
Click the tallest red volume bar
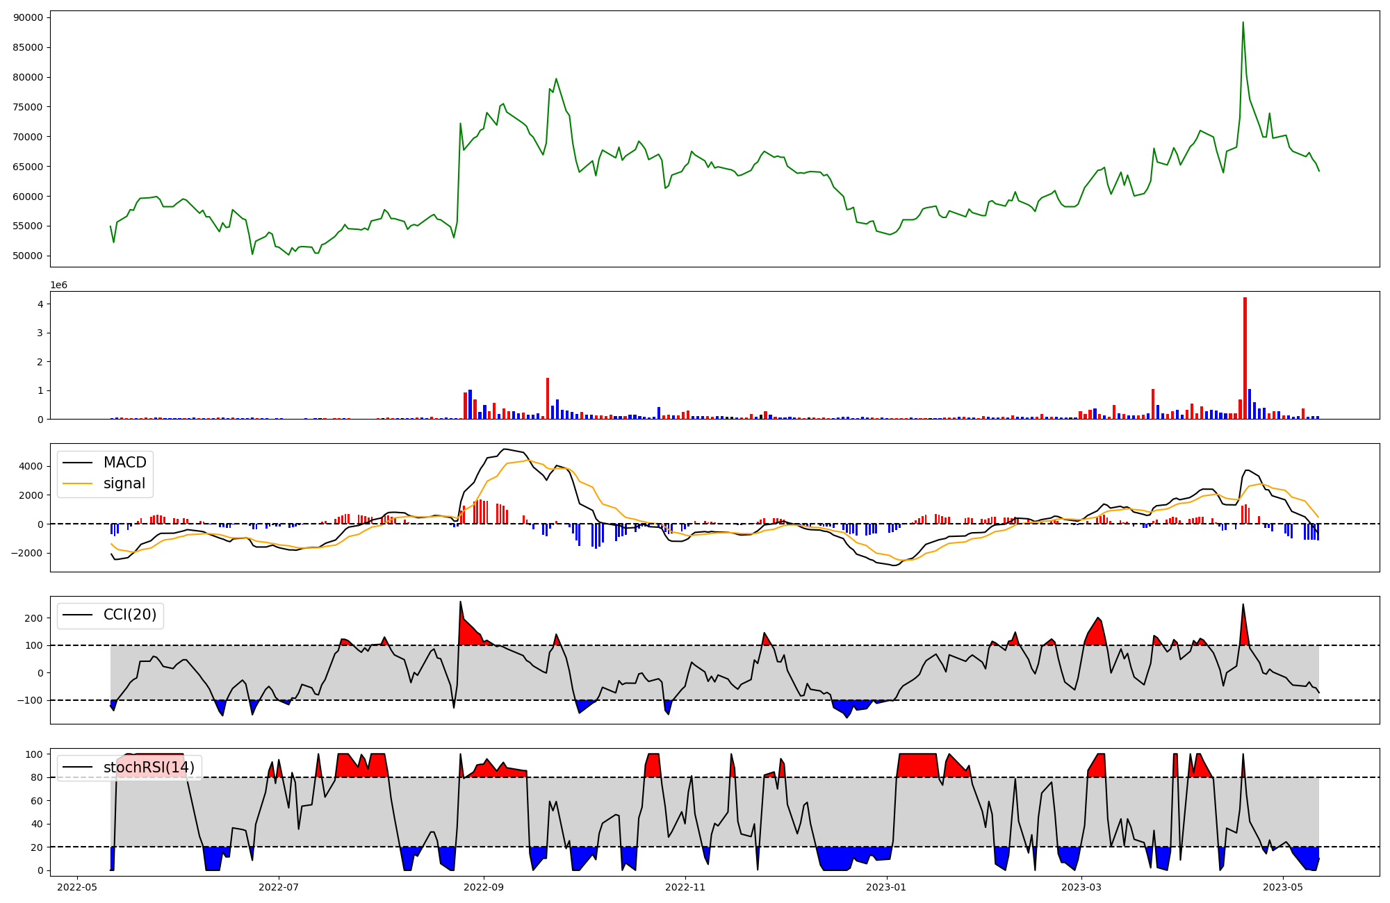click(1245, 358)
